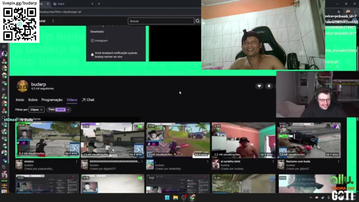The width and height of the screenshot is (359, 202).
Task: Focus the Buscar search field
Action: click(161, 21)
